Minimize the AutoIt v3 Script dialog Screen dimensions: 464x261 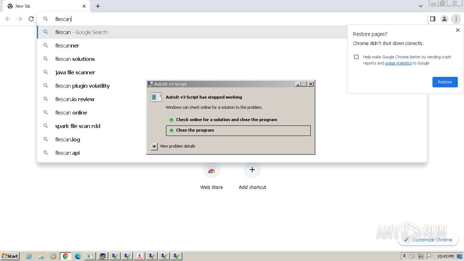coord(298,84)
